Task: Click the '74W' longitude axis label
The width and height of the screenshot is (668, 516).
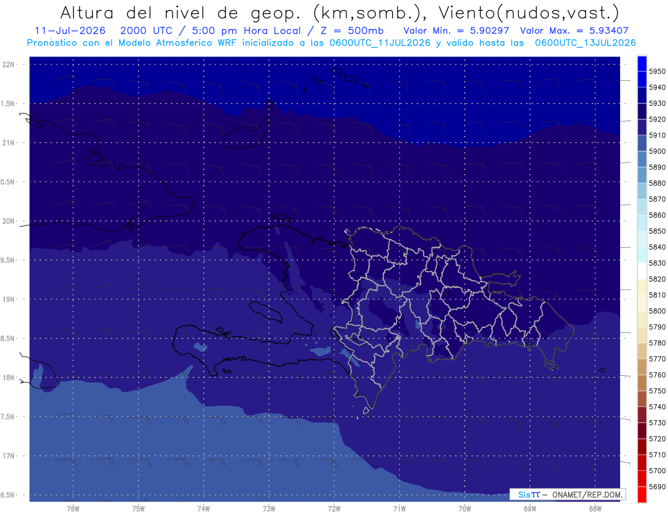Action: [x=204, y=508]
